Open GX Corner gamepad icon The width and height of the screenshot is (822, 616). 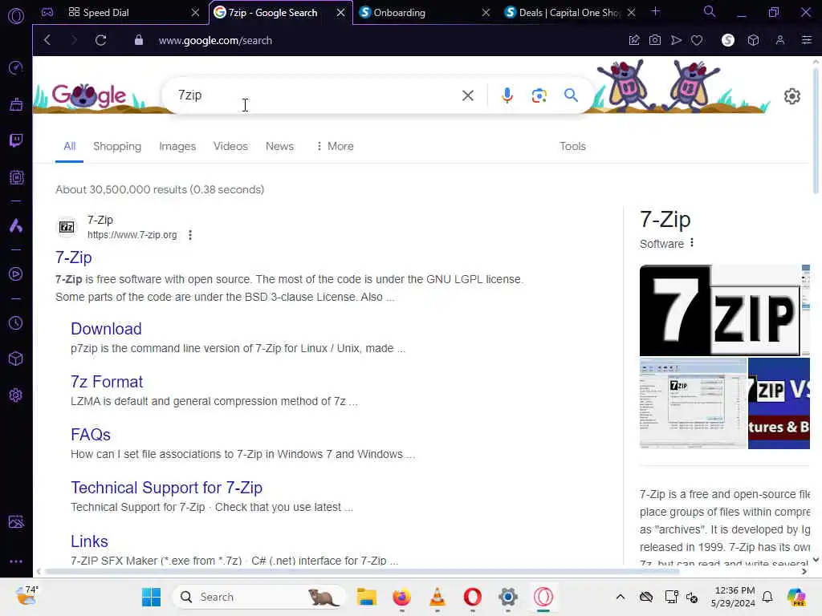(x=47, y=12)
